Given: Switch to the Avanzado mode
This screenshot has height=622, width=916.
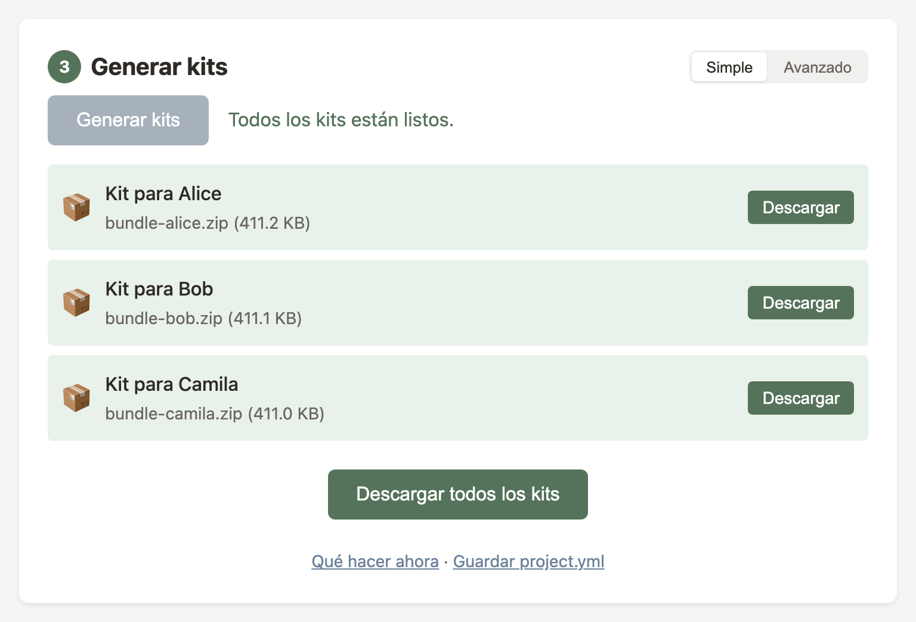Looking at the screenshot, I should 818,67.
